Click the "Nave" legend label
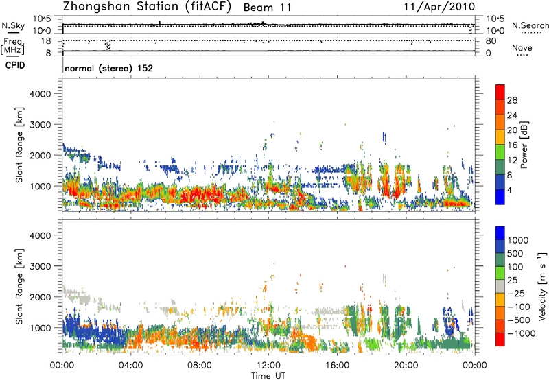Image resolution: width=549 pixels, height=380 pixels. pyautogui.click(x=522, y=47)
